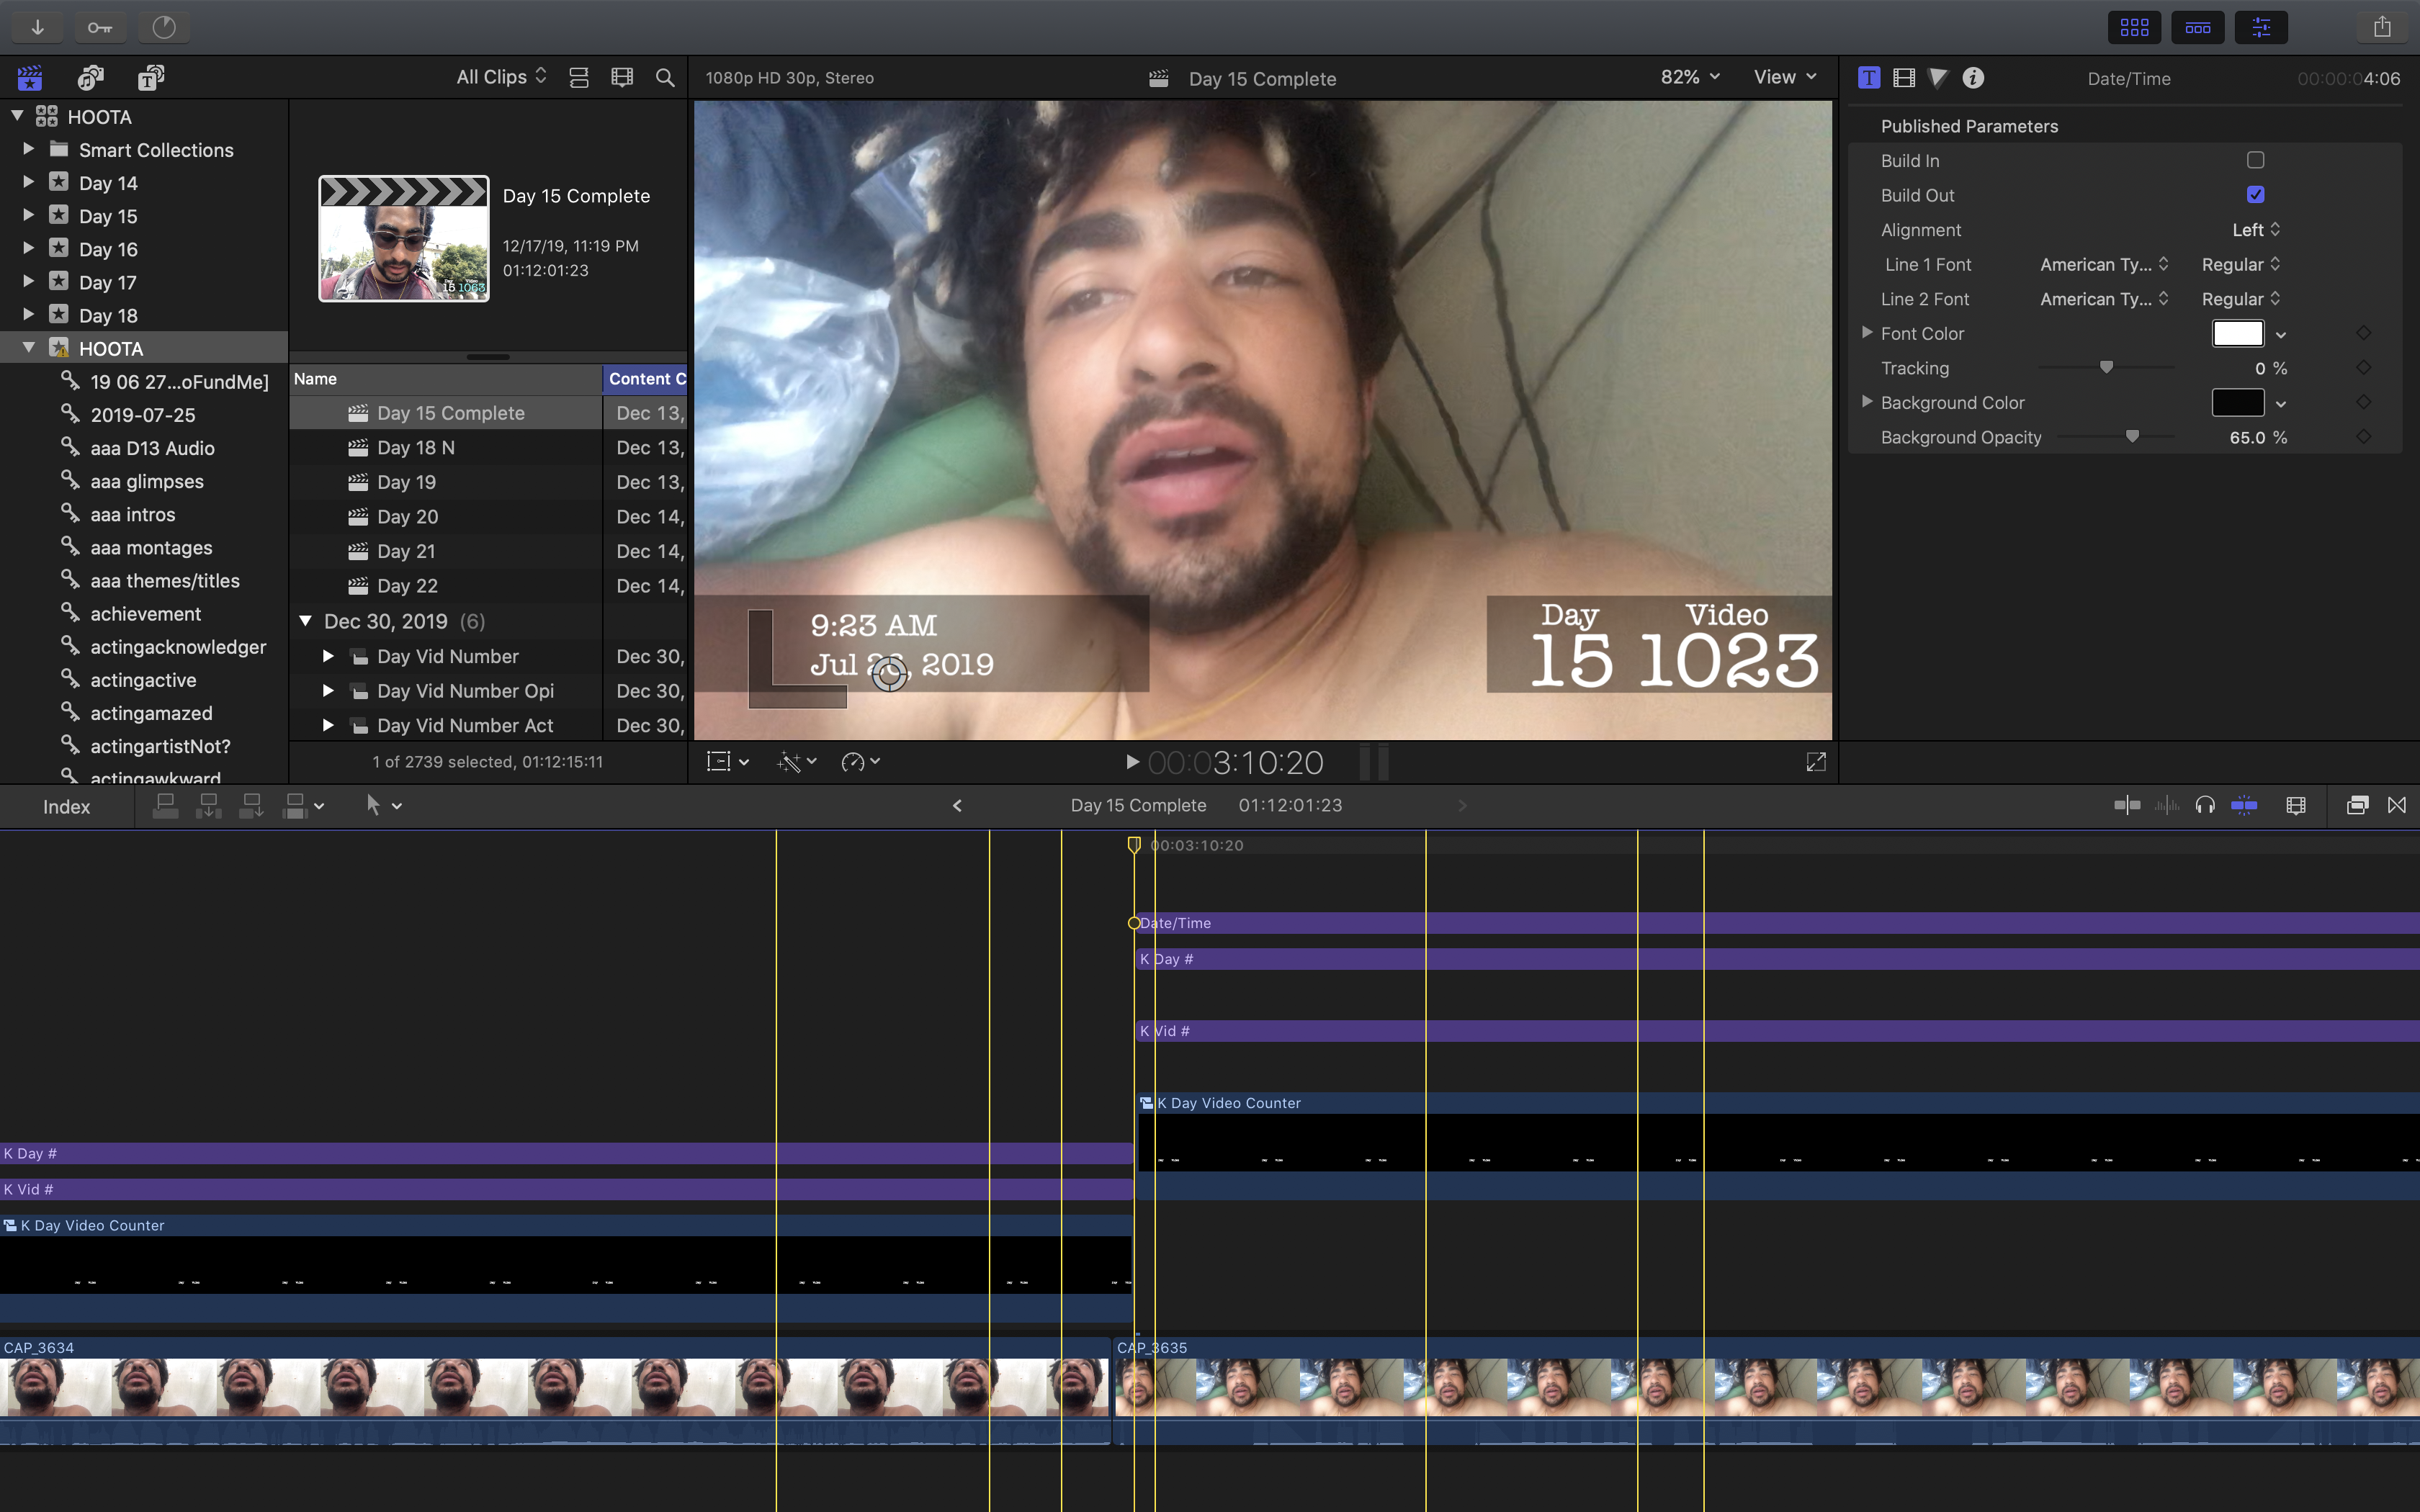Open Photos and Audio sidebar
The height and width of the screenshot is (1512, 2420).
(x=91, y=78)
